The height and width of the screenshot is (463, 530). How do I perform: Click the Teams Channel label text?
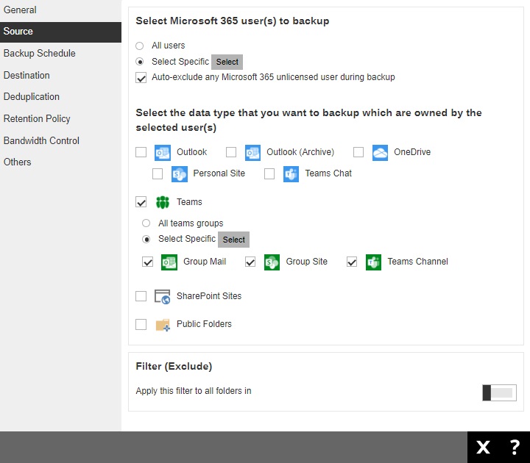417,262
